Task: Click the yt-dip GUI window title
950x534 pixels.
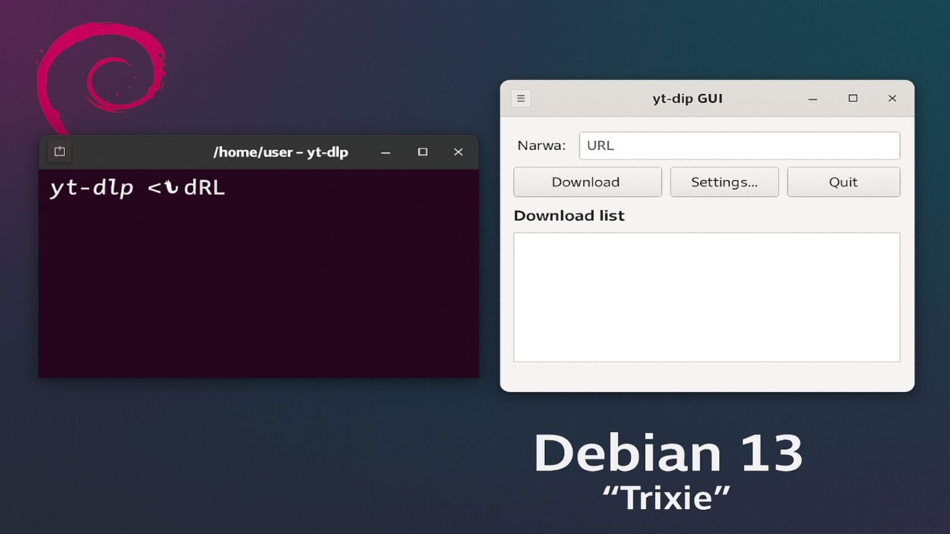Action: 687,98
